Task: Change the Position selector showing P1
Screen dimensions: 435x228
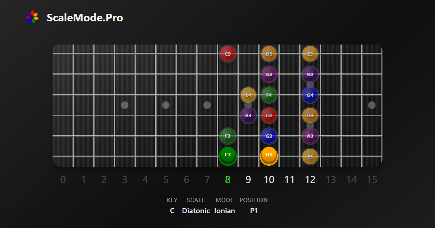Action: (x=254, y=211)
